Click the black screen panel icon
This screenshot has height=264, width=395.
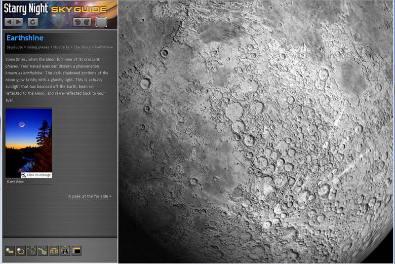[77, 251]
